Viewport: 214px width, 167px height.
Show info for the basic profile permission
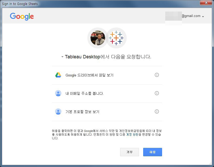pos(157,112)
